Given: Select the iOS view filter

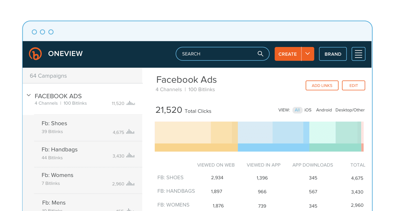Looking at the screenshot, I should 308,110.
